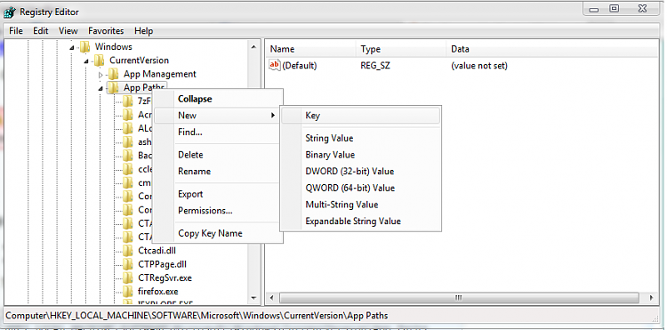The width and height of the screenshot is (667, 330).
Task: Select the CTRegSvr.exe key
Action: 165,278
